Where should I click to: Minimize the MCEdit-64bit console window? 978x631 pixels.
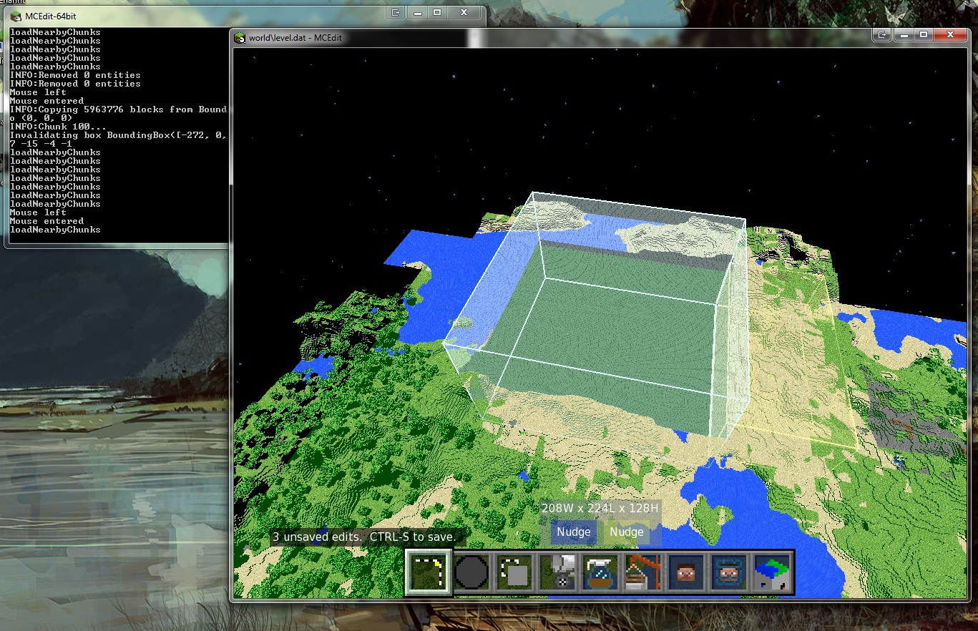click(418, 12)
